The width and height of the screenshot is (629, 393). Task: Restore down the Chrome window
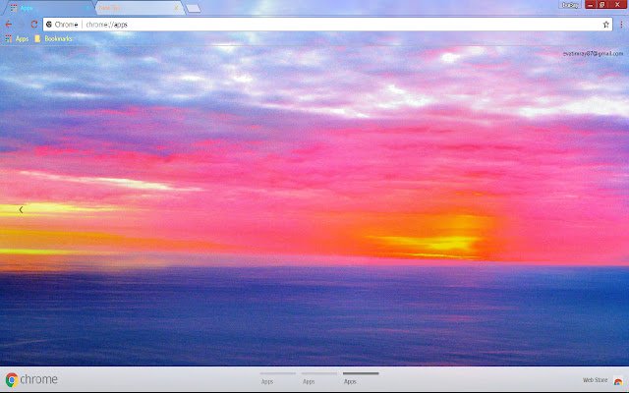coord(602,5)
